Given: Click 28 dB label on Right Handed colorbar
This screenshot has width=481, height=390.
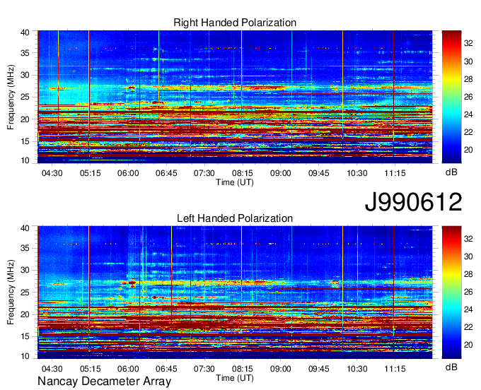Looking at the screenshot, I should pyautogui.click(x=468, y=79).
